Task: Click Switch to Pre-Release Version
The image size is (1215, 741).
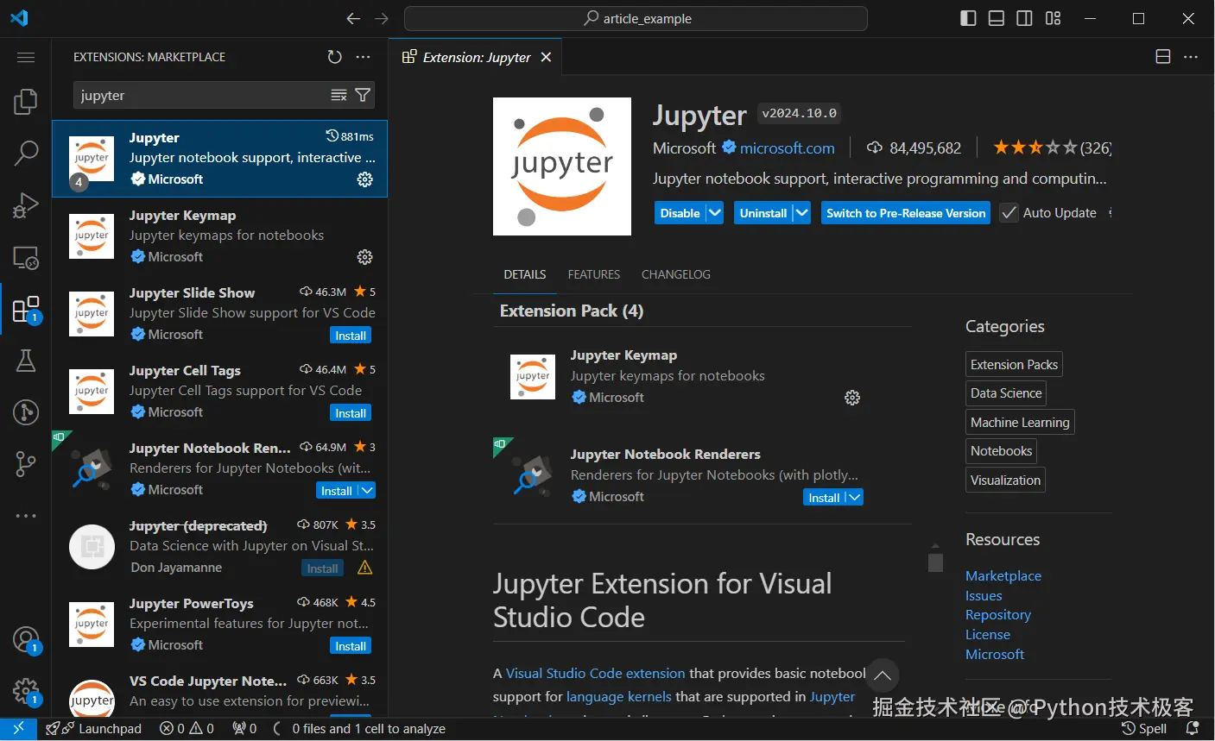Action: [906, 213]
